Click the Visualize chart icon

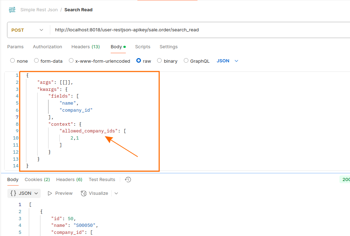point(84,193)
